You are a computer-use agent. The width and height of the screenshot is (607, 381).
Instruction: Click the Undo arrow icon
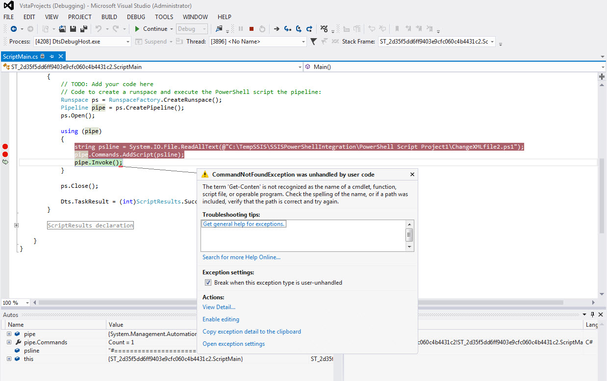(99, 29)
